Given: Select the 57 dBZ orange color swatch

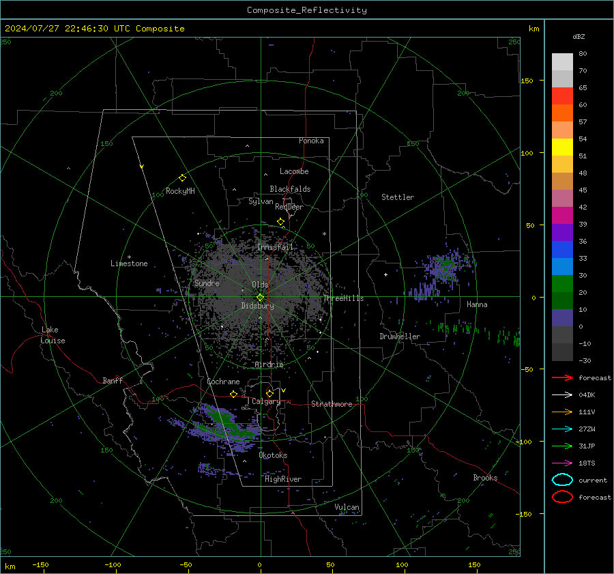Looking at the screenshot, I should (x=562, y=113).
